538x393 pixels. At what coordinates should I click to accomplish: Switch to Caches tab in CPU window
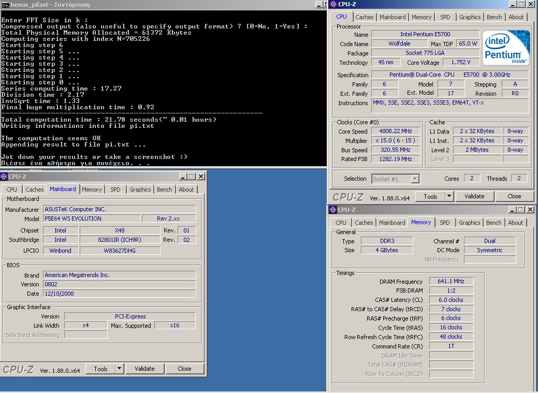pos(365,17)
